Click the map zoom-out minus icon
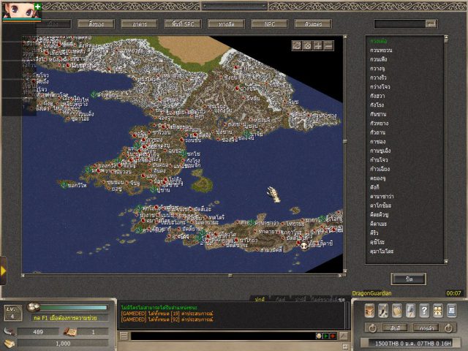The height and width of the screenshot is (351, 468). [x=329, y=45]
